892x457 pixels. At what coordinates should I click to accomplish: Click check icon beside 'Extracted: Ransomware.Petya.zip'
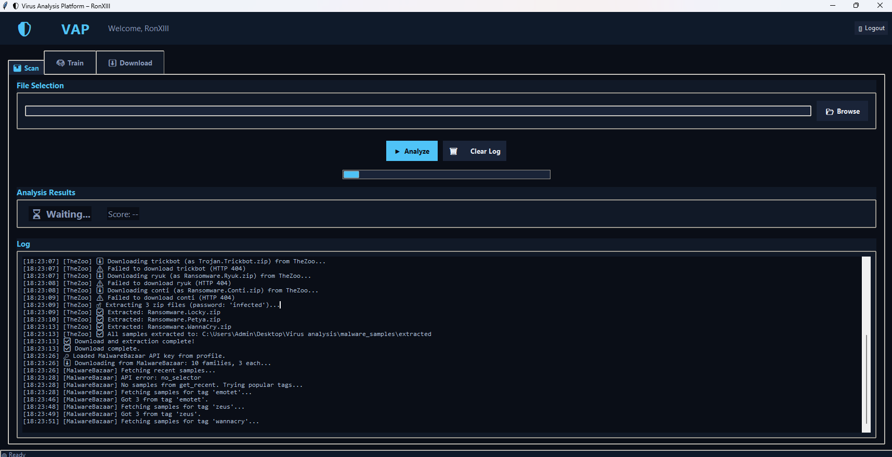tap(100, 319)
